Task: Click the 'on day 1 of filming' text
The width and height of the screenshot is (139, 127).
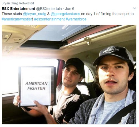Action: (x=96, y=14)
